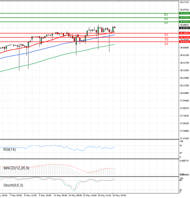
Task: Click the 8 May 12:00 time label
Action: 30,195
